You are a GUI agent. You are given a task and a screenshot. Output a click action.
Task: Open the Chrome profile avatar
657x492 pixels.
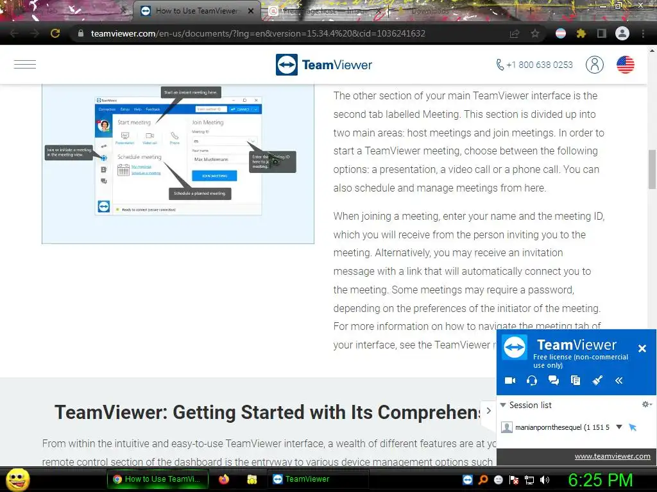pyautogui.click(x=622, y=33)
